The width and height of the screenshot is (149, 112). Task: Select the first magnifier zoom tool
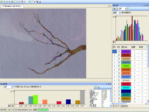(x=5, y=2)
